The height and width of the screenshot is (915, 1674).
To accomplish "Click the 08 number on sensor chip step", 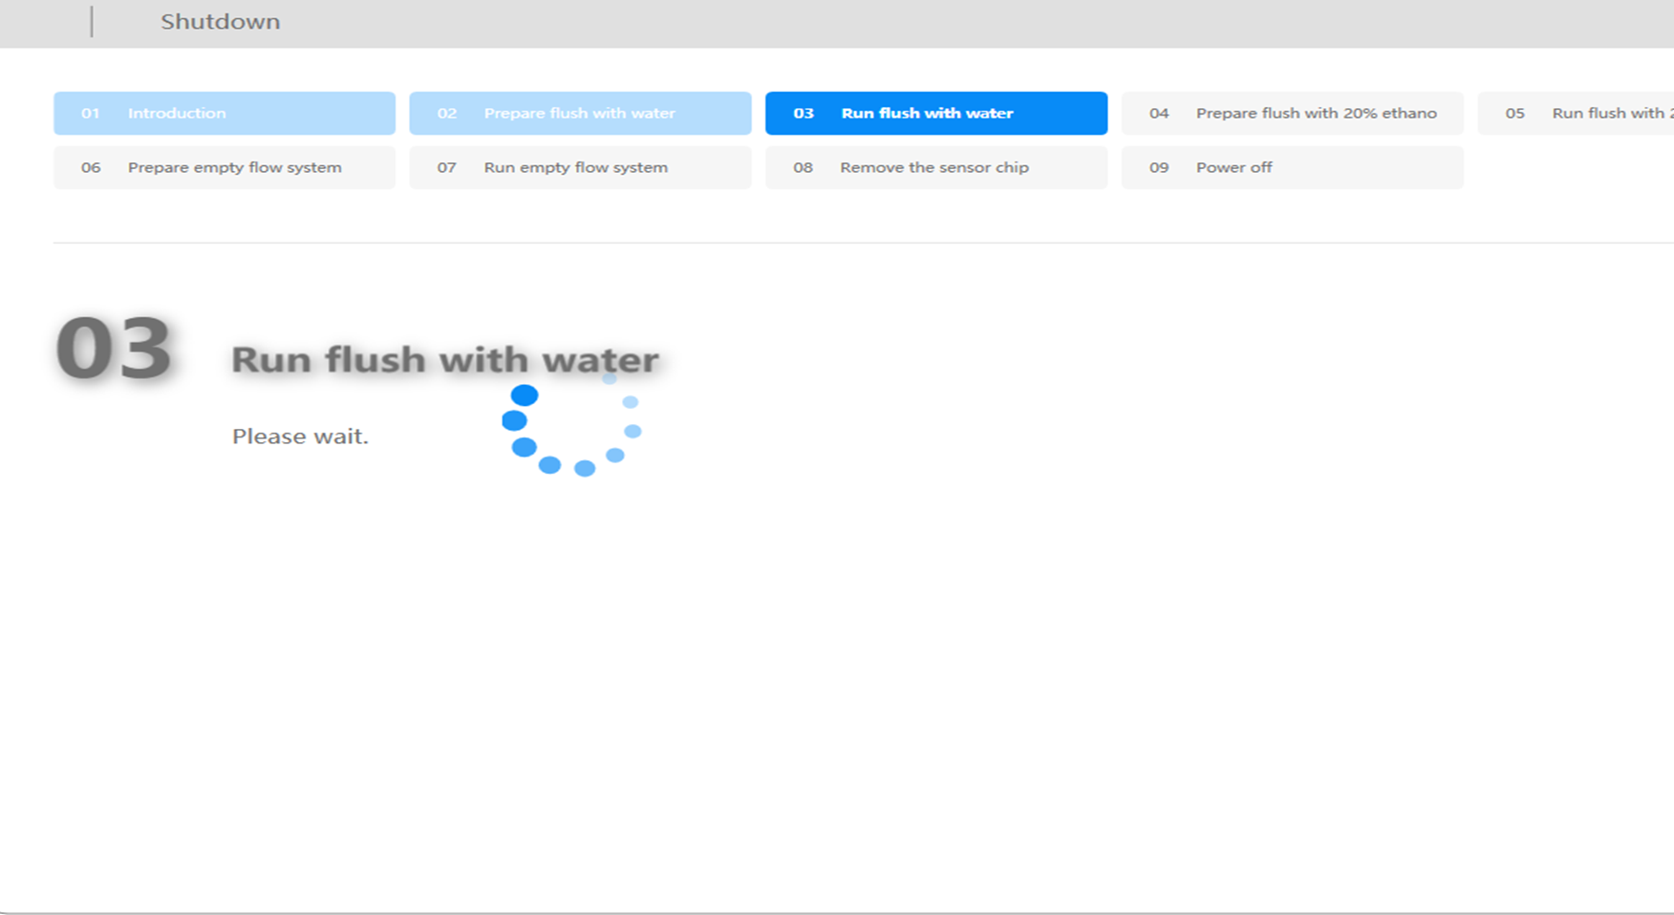I will (x=803, y=168).
